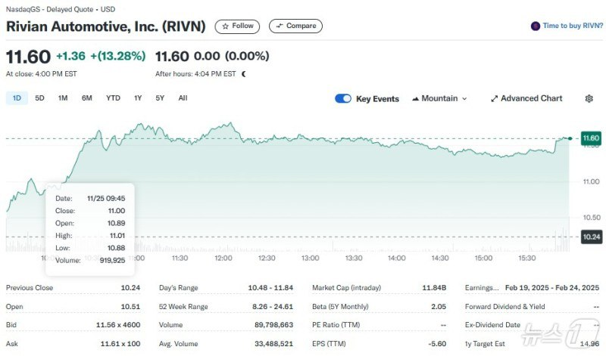Click Market Cap value 11.84B
This screenshot has height=356, width=606.
(434, 288)
